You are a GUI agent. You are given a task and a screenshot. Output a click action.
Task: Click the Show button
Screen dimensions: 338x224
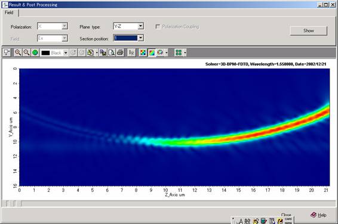309,31
